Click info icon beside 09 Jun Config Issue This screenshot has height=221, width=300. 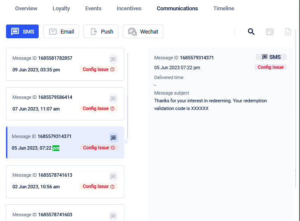coord(113,70)
